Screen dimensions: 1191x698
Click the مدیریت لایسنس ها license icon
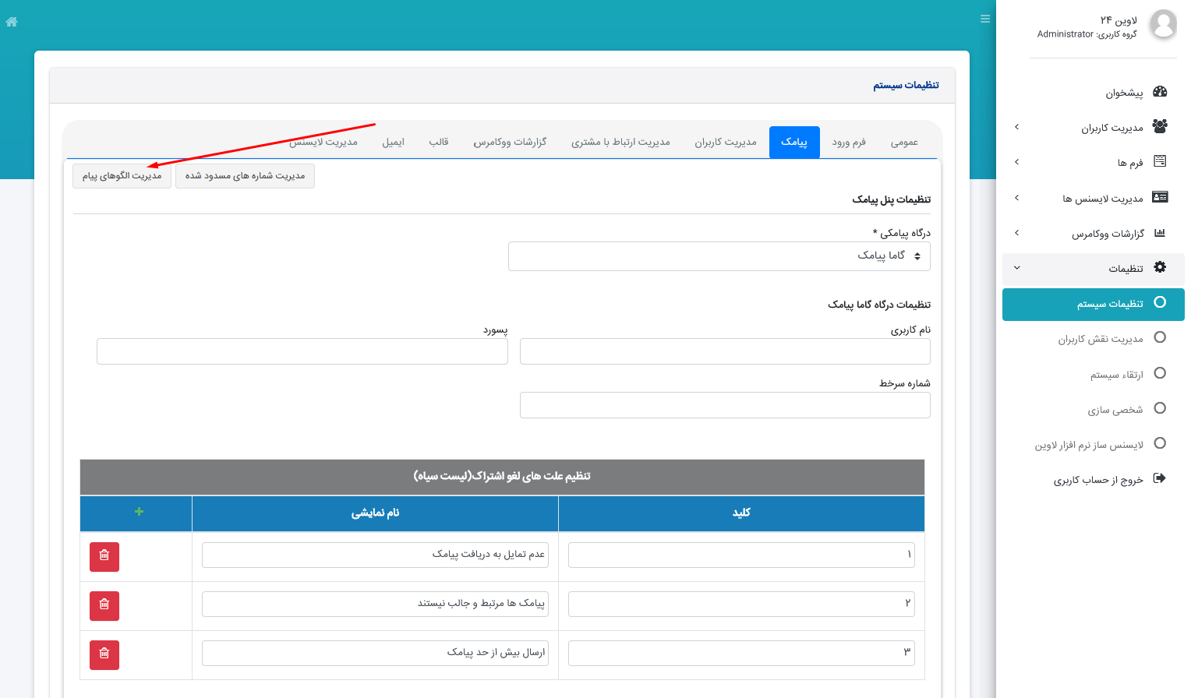(x=1159, y=197)
